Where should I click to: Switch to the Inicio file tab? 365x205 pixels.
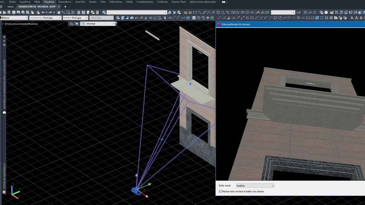pos(10,7)
